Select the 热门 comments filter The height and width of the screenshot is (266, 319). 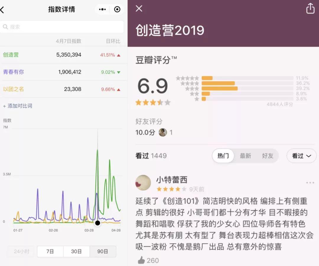coord(223,156)
